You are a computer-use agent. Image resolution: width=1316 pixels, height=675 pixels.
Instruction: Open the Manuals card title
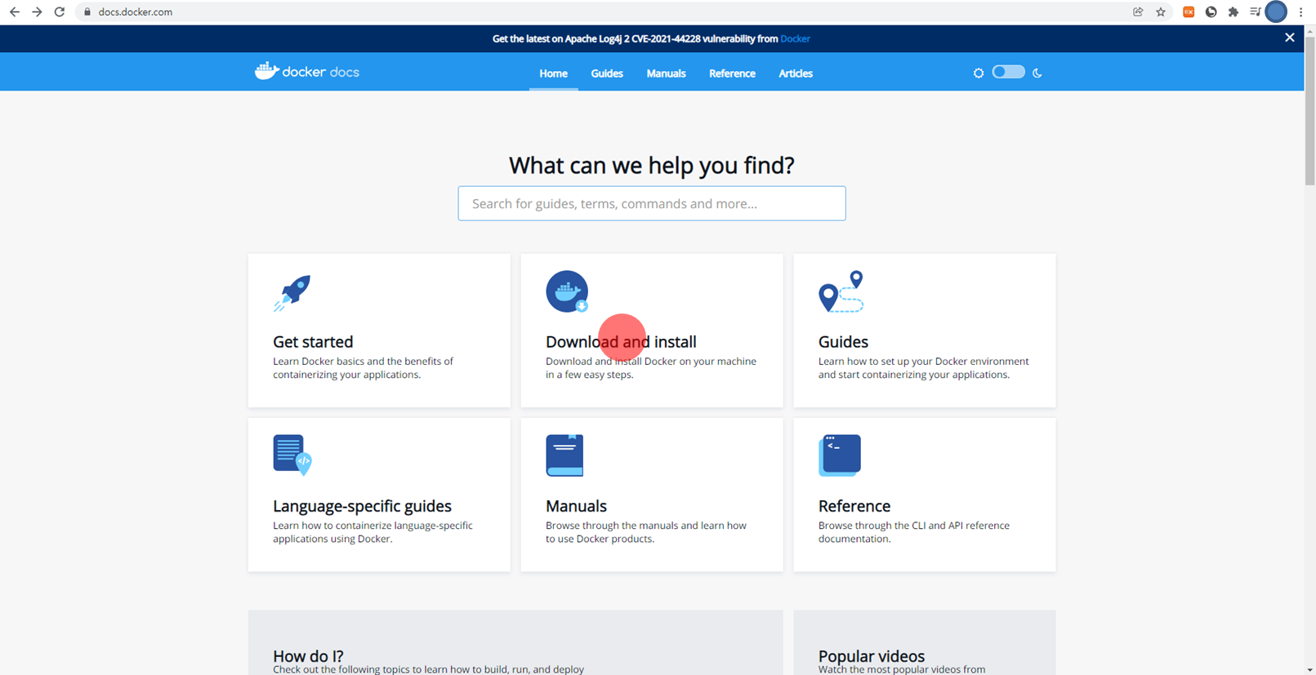click(x=576, y=506)
